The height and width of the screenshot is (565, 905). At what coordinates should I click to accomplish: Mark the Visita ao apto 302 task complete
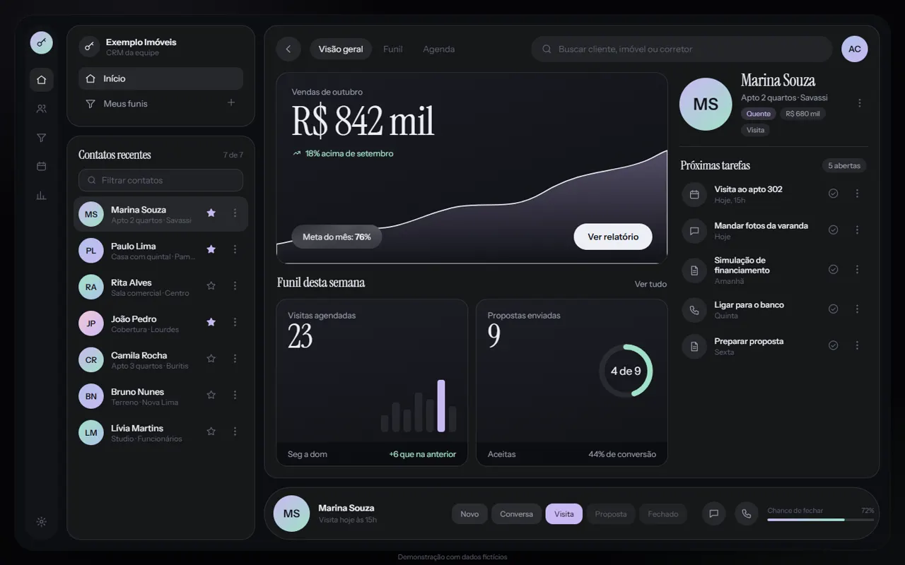click(x=834, y=194)
